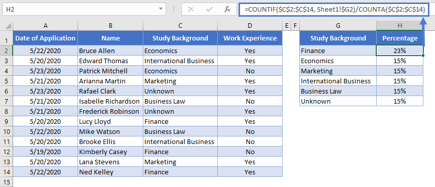Click the date cell in Bruce Allen's row
The height and width of the screenshot is (187, 435).
[x=46, y=51]
